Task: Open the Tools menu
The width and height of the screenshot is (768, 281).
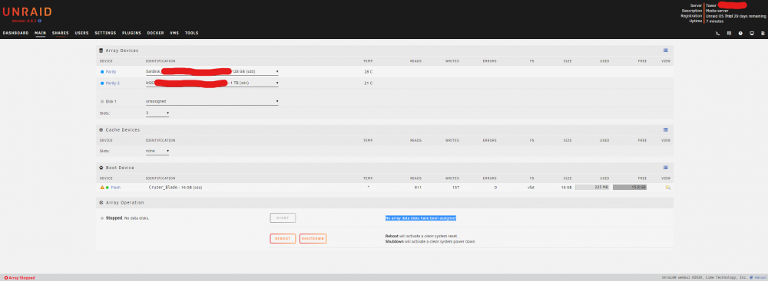Action: [191, 33]
